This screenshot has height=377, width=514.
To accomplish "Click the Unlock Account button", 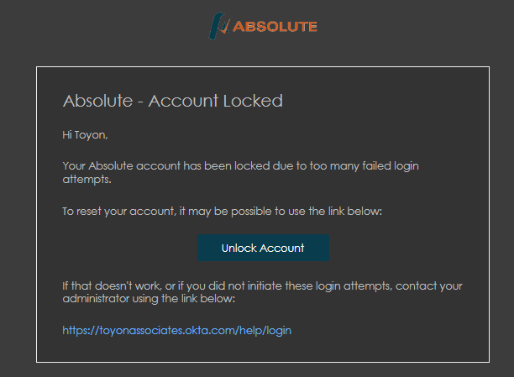I will (263, 248).
